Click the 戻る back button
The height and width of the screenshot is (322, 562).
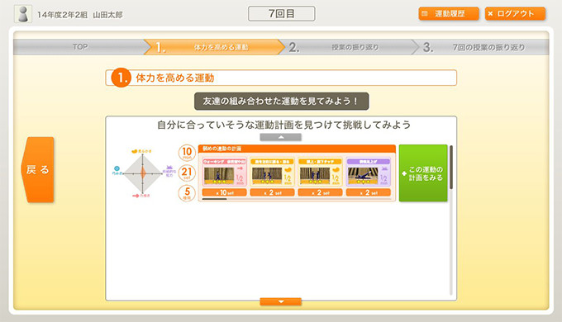coord(38,169)
